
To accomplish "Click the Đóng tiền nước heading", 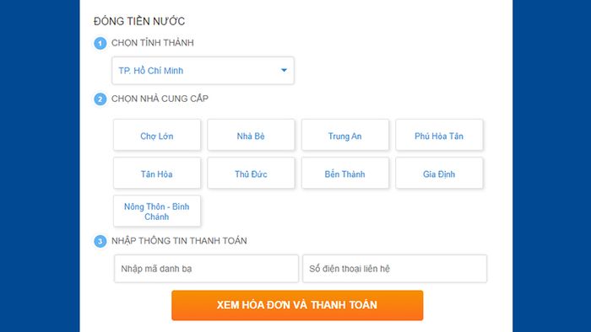I will (139, 21).
